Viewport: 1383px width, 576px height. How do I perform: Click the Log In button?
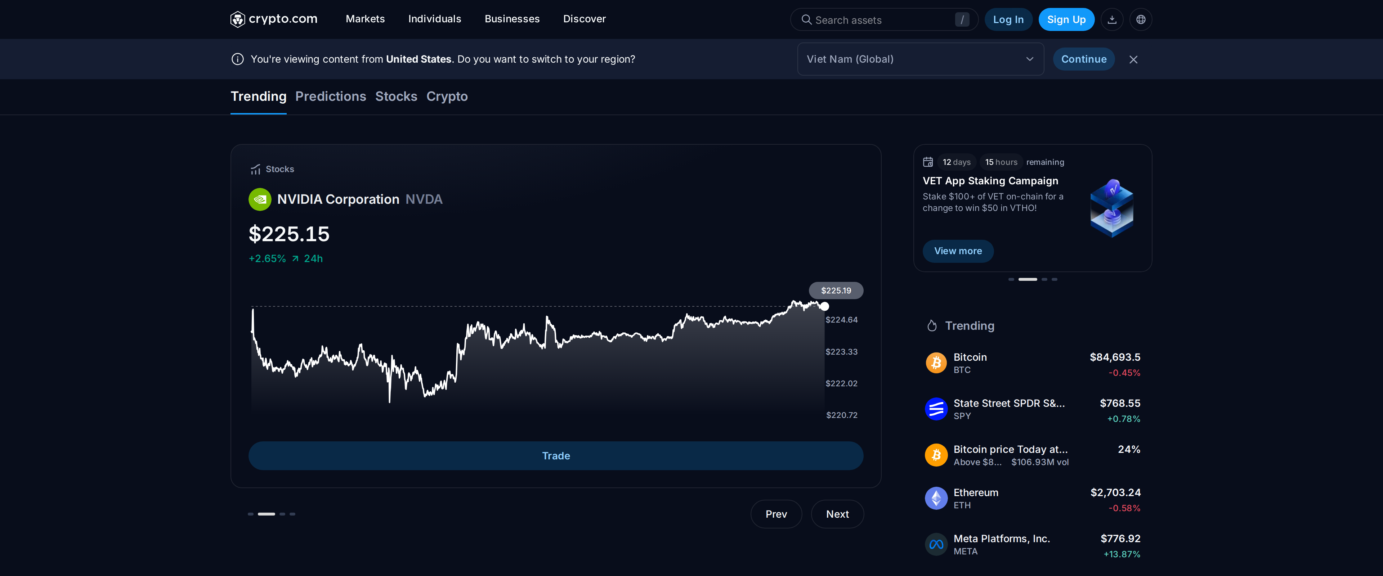tap(1008, 19)
